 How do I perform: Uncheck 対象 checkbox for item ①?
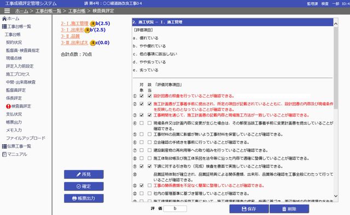pos(142,96)
